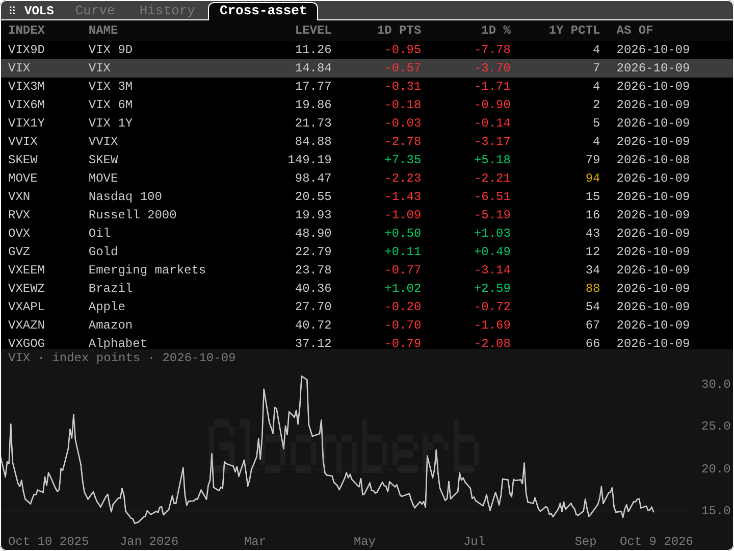734x551 pixels.
Task: Select the MOVE index ticker
Action: pyautogui.click(x=23, y=178)
